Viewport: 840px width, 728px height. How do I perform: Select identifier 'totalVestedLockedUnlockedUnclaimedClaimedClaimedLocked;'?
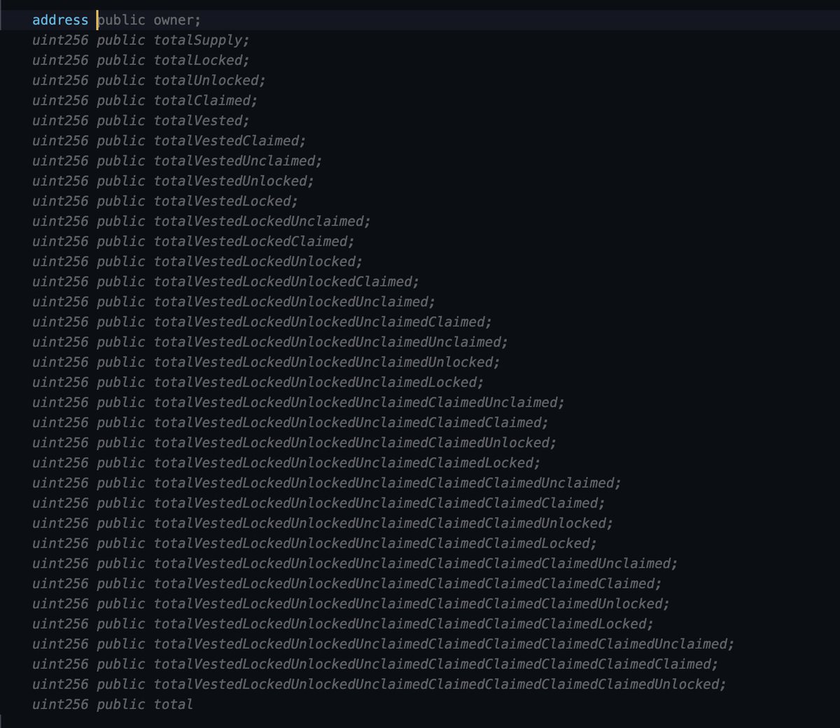click(x=376, y=543)
